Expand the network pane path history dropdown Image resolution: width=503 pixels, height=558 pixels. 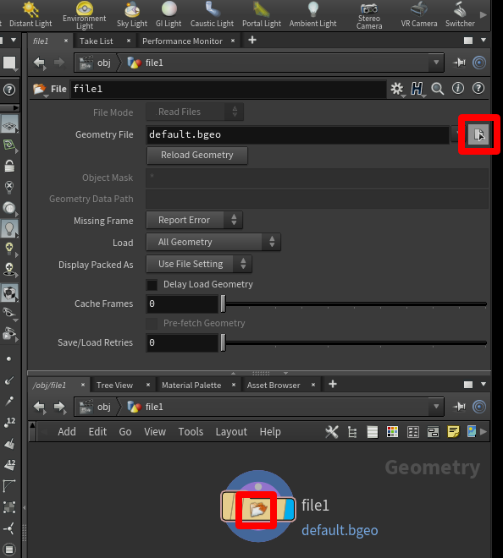point(436,406)
